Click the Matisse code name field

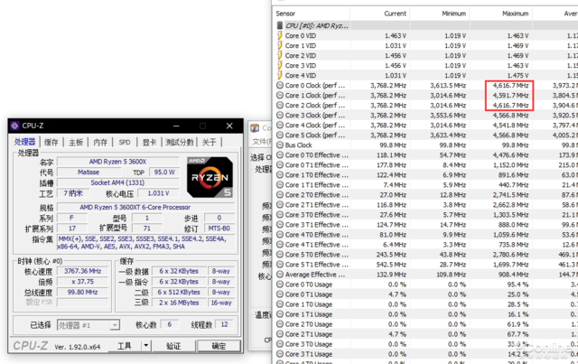pyautogui.click(x=89, y=173)
